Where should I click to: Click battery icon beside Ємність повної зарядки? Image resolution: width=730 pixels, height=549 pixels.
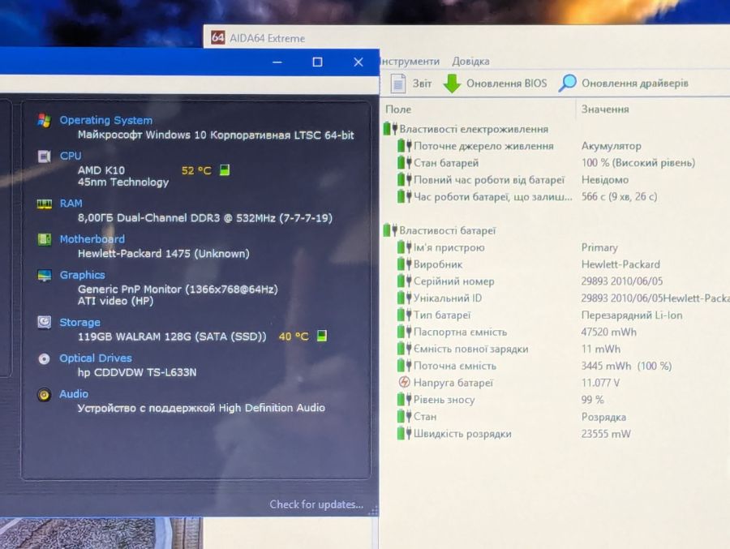[404, 349]
